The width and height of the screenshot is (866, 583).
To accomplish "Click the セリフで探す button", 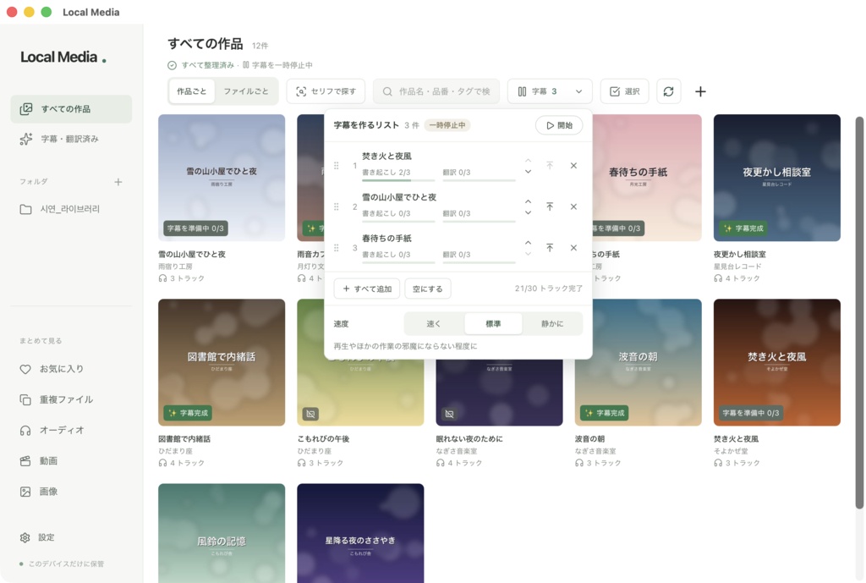I will click(326, 91).
